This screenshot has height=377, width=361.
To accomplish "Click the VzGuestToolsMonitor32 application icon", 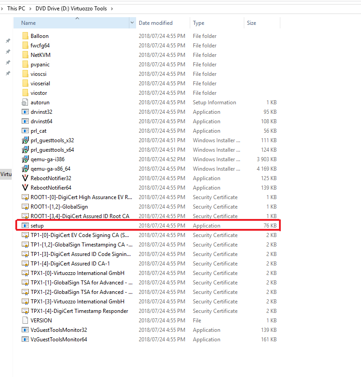I will [x=25, y=330].
